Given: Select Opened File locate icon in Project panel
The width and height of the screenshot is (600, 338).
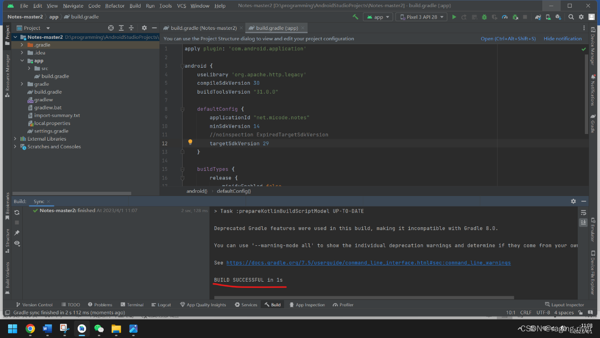Looking at the screenshot, I should click(x=111, y=28).
